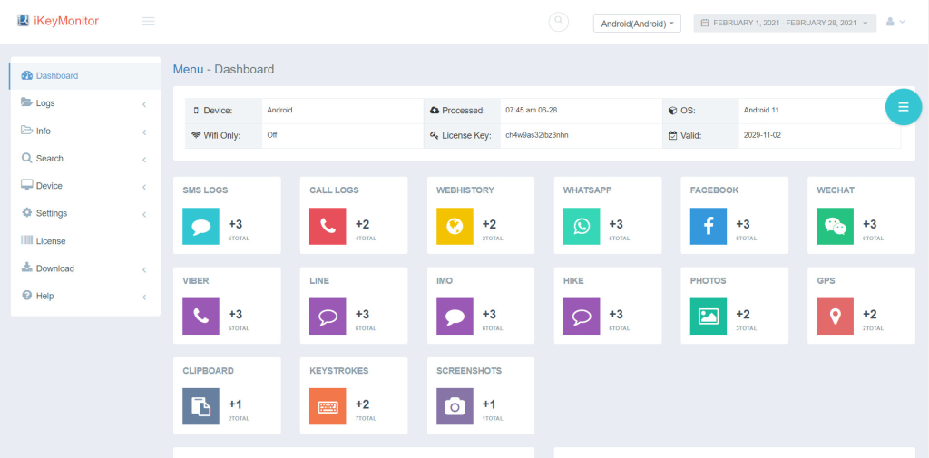The height and width of the screenshot is (458, 929).
Task: Click the Processed time 07:45 am 06-28
Action: tap(531, 111)
